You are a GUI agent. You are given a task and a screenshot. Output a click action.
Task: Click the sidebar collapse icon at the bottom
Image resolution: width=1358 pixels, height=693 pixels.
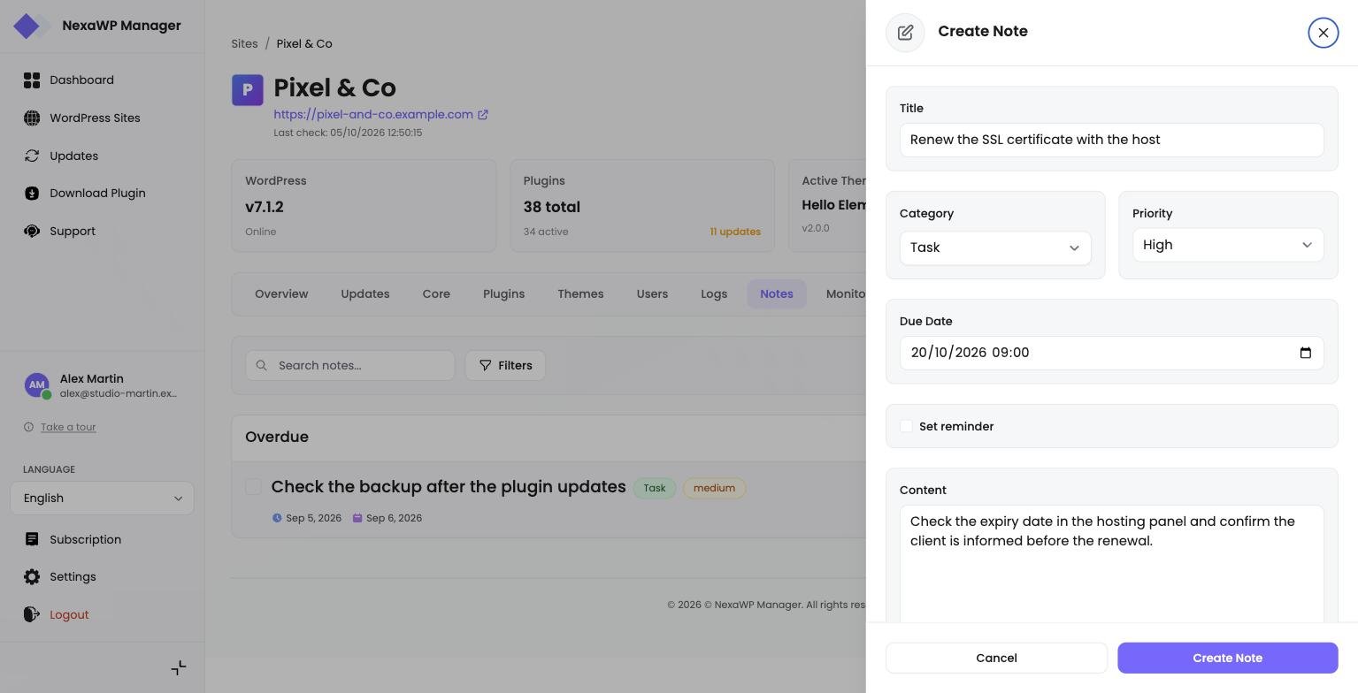179,667
